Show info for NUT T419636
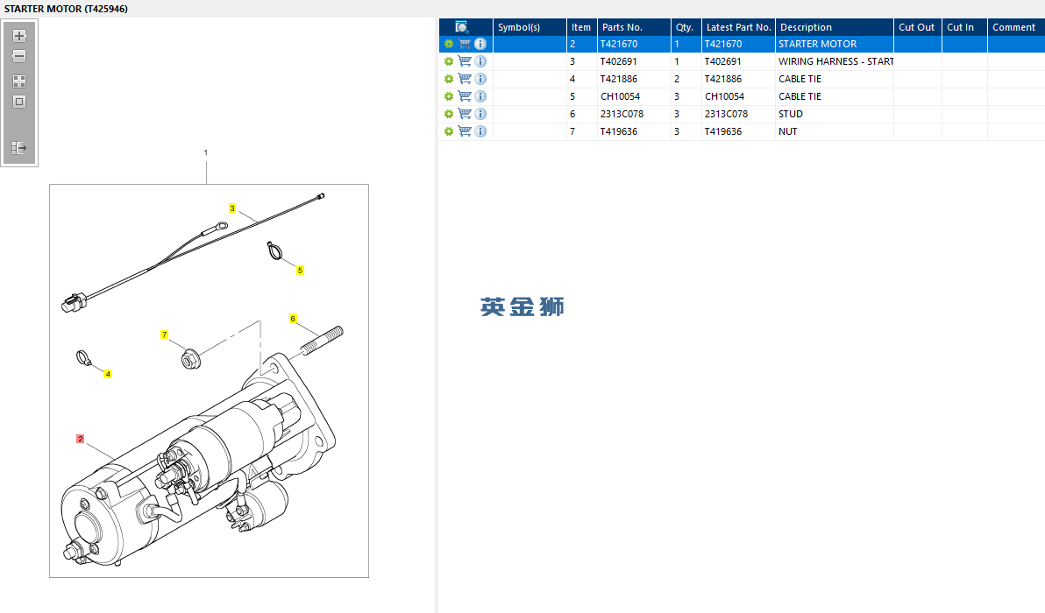This screenshot has height=613, width=1045. (480, 131)
